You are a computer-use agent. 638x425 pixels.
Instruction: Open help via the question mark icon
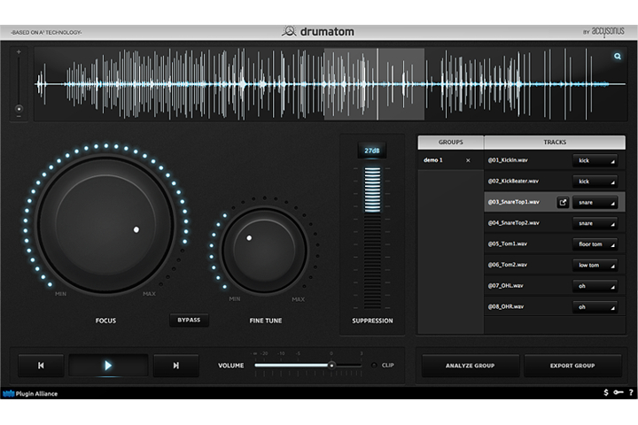[630, 392]
